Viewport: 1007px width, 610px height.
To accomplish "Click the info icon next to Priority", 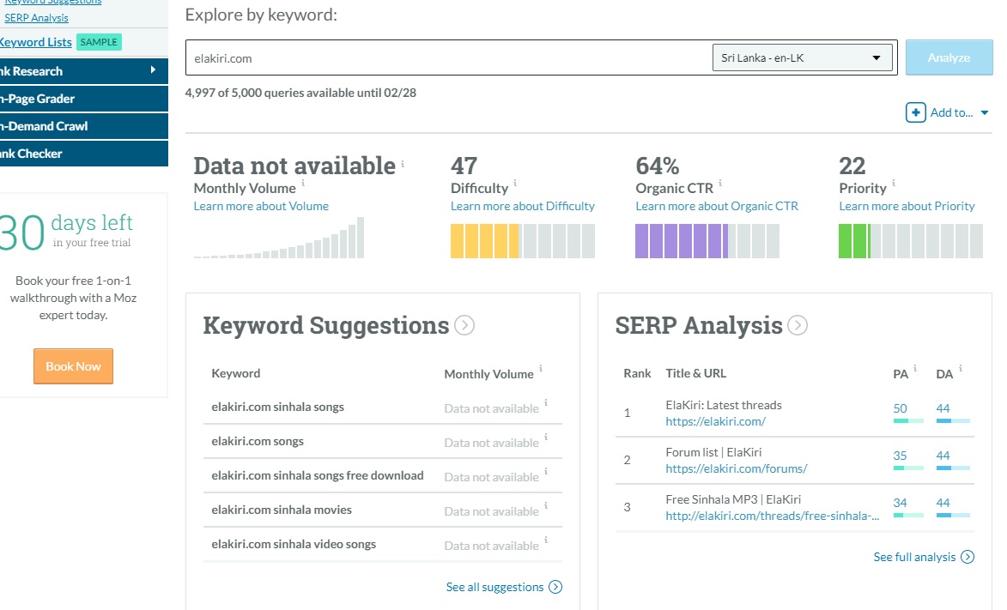I will tap(894, 183).
